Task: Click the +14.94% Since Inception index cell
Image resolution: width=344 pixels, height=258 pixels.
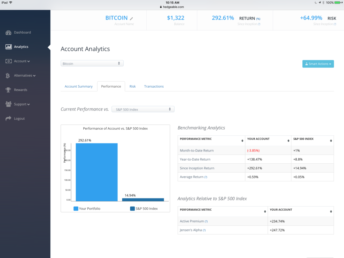Action: (x=300, y=168)
